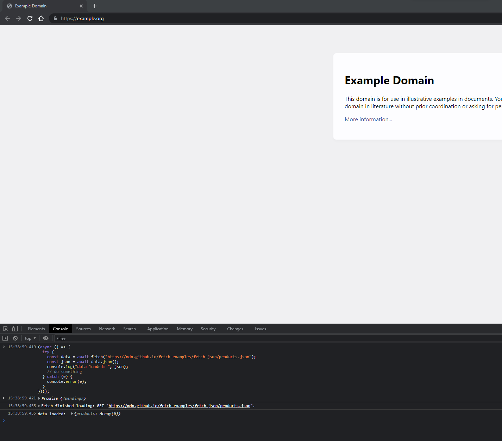Switch to the Network tab
Screen dimensions: 502x441
coord(107,329)
